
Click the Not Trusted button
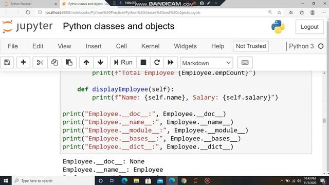coord(251,46)
